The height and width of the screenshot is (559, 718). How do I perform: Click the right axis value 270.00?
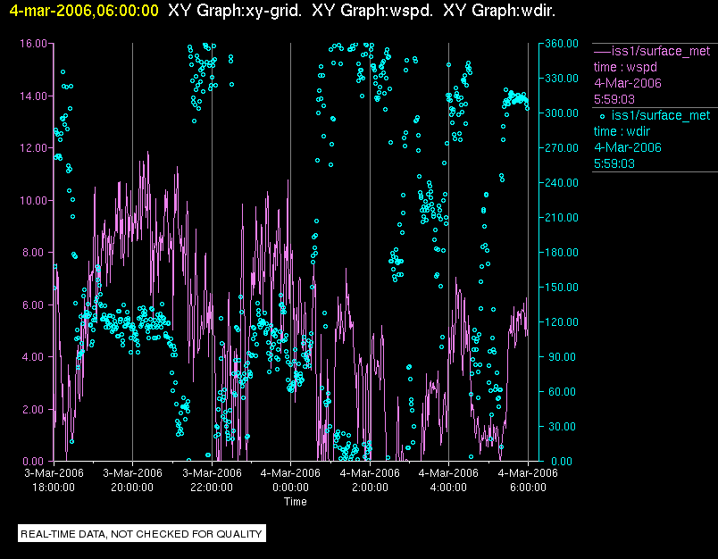coord(562,148)
